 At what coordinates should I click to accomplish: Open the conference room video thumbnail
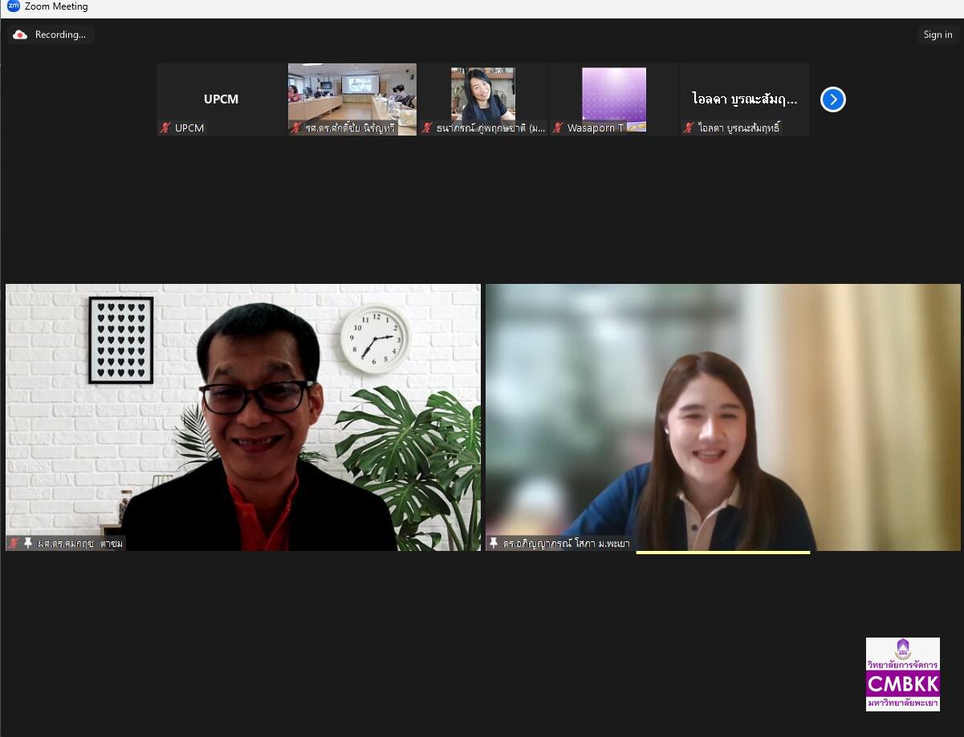[x=352, y=92]
